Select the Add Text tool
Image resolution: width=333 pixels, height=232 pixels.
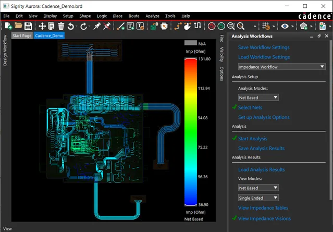pos(130,26)
